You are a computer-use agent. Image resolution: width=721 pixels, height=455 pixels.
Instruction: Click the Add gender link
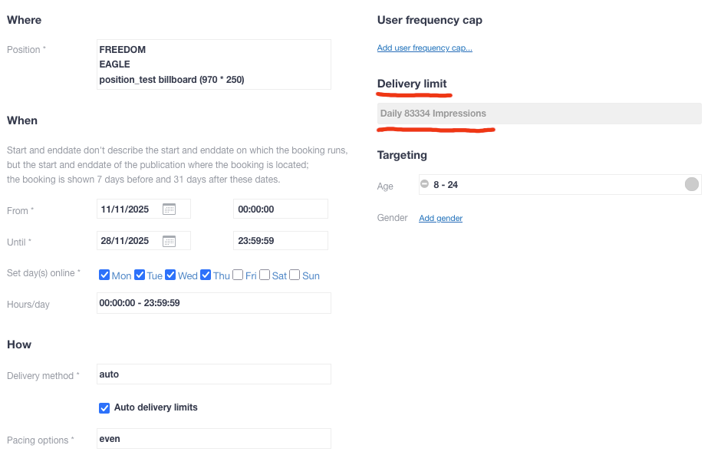(440, 219)
